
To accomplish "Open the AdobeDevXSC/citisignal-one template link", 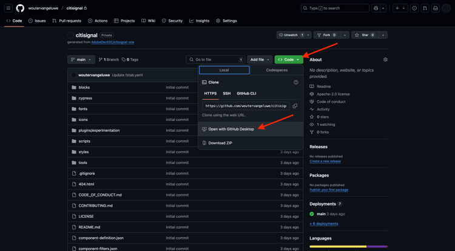I will point(113,42).
